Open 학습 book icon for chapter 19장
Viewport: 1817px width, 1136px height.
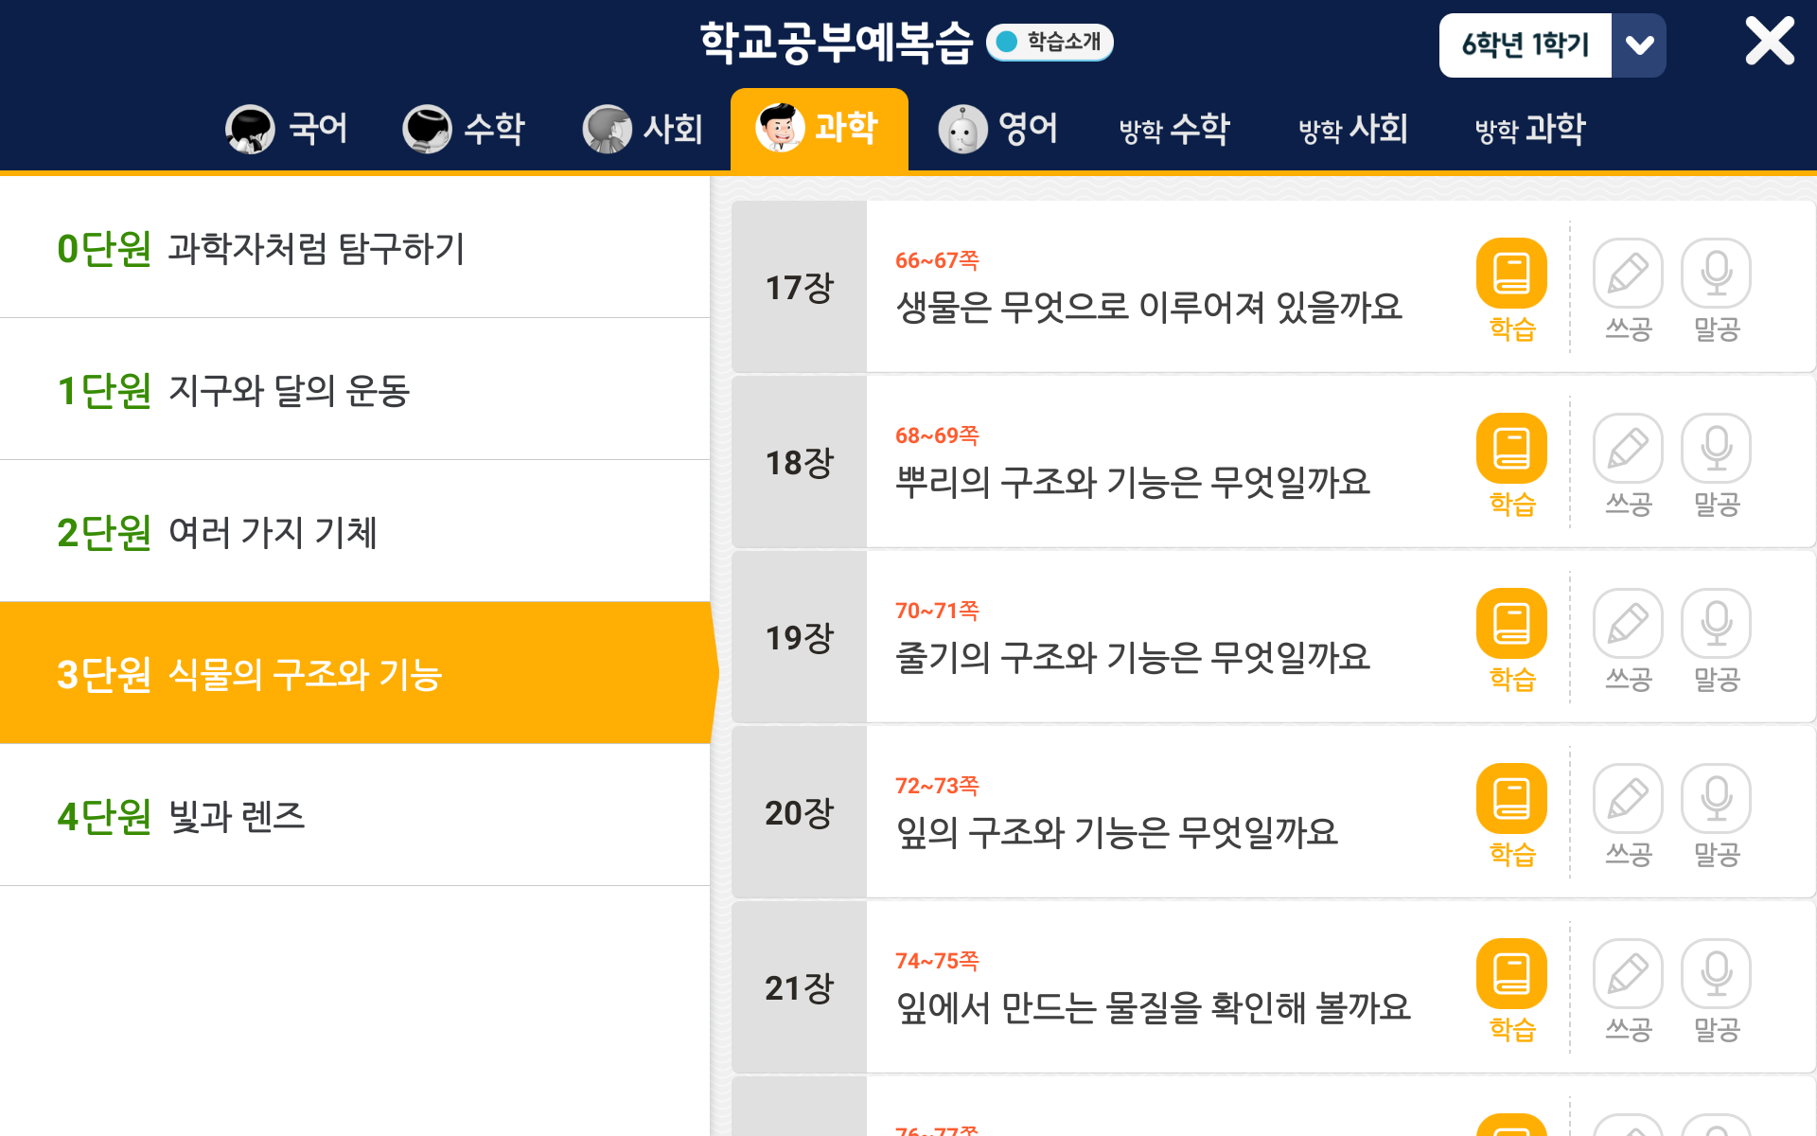(1511, 624)
